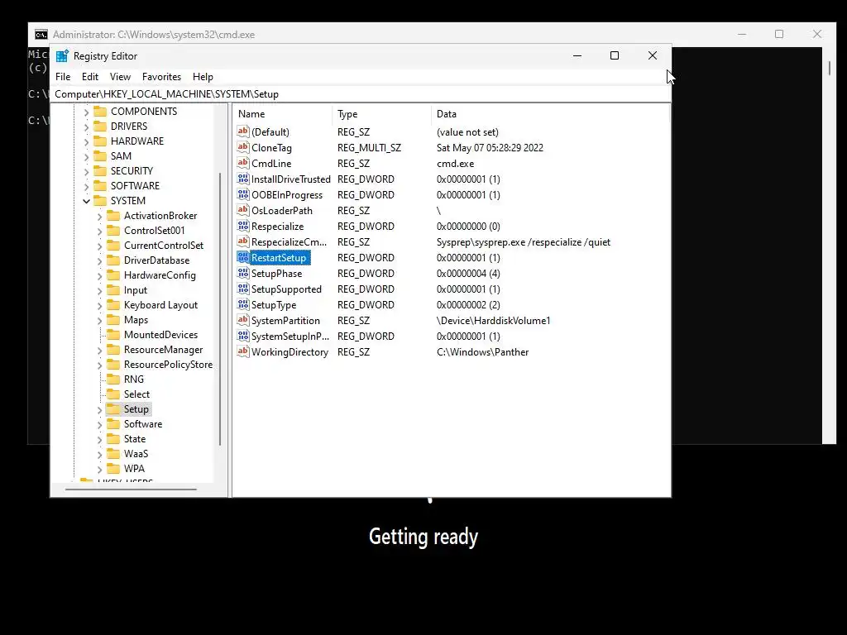The image size is (847, 635).
Task: Click the CmdLine string value icon
Action: 243,163
